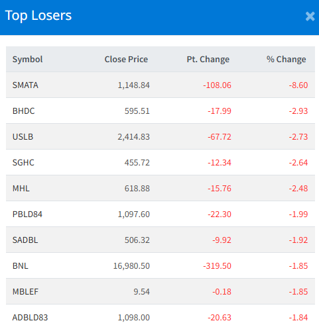Open the SGHC stock symbol
Viewport: 319px width, 327px height.
(23, 163)
